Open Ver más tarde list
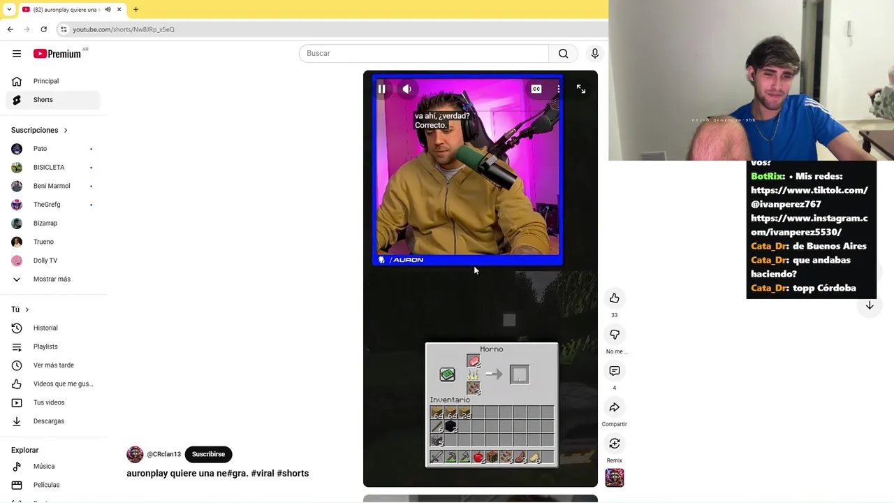This screenshot has width=894, height=503. coord(53,365)
